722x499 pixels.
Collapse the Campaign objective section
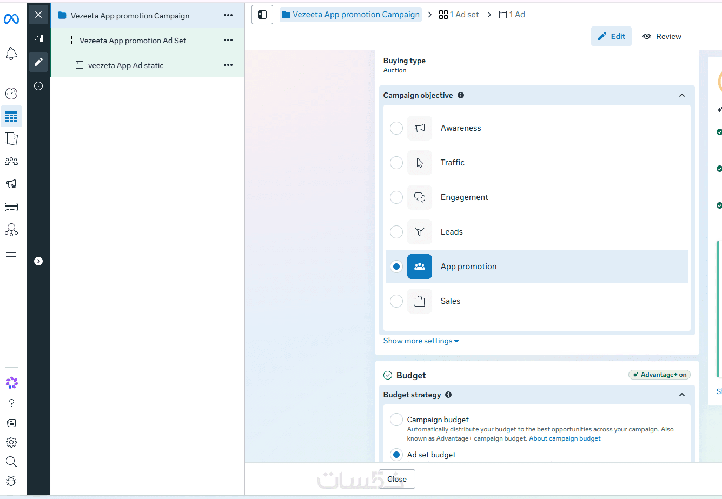click(682, 95)
